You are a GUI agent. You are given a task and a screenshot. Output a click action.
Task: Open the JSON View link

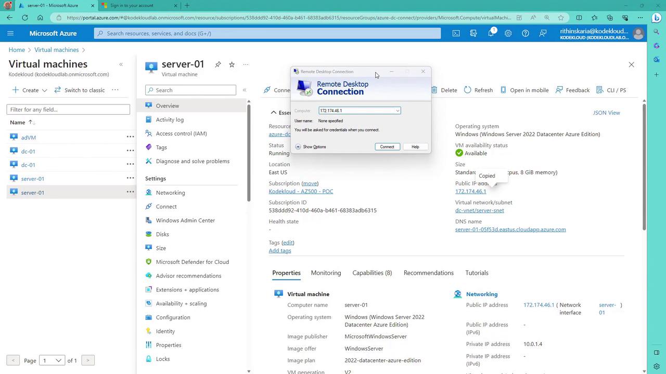[x=607, y=113]
